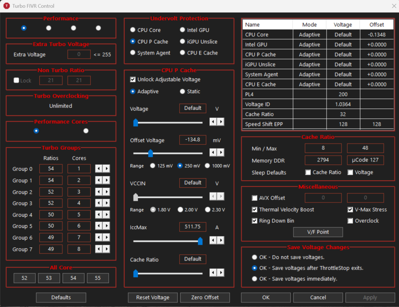Click PL4 row in the table
This screenshot has height=307, width=399.
[x=318, y=94]
